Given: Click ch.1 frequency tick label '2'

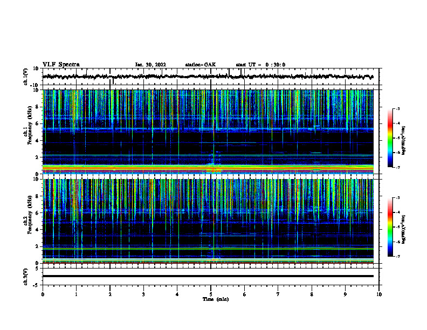Looking at the screenshot, I should [x=37, y=157].
